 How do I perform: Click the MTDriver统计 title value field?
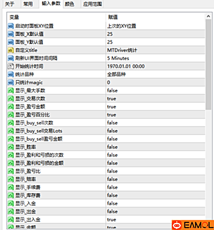(156, 50)
